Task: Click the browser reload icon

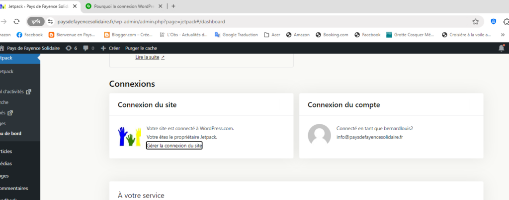Action: pyautogui.click(x=16, y=22)
